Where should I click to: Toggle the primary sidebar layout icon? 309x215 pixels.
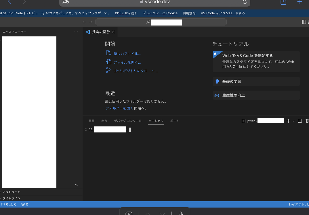304,22
